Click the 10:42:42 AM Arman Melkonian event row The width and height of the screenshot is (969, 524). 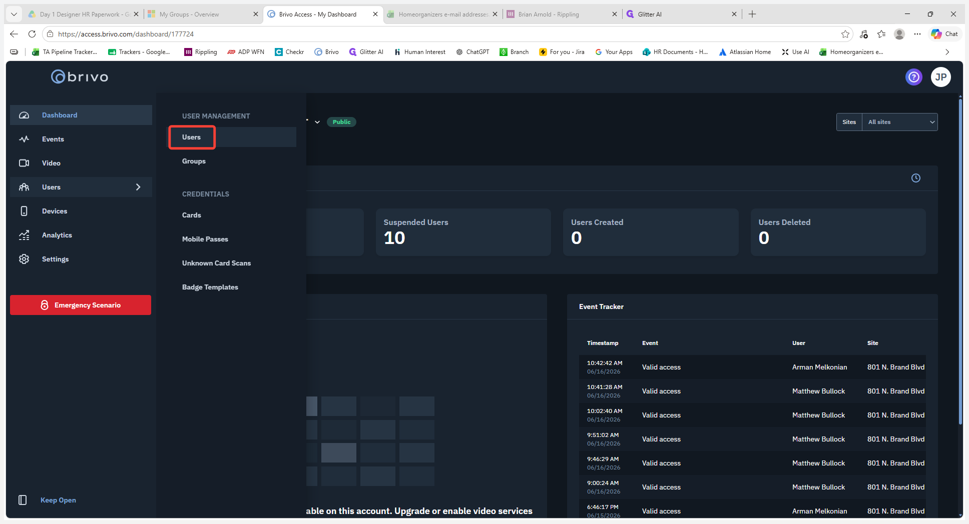coord(752,367)
